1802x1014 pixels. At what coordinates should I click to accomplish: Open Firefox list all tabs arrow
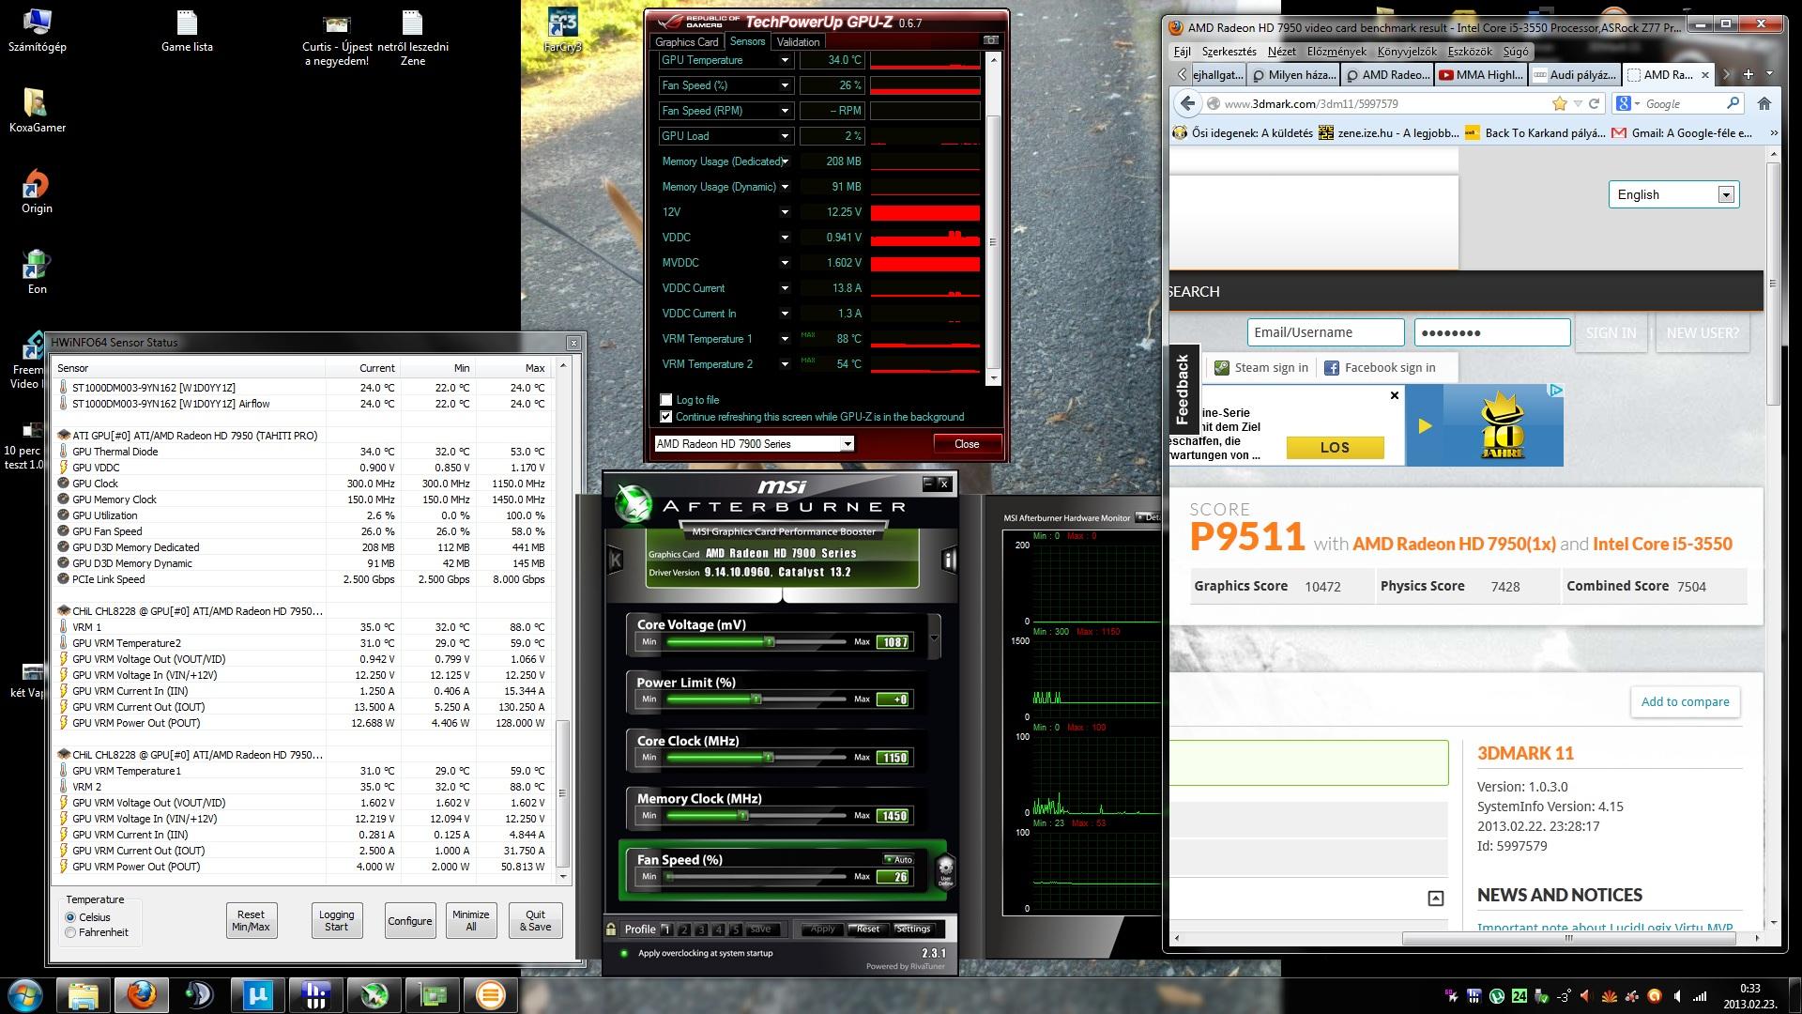[1770, 74]
